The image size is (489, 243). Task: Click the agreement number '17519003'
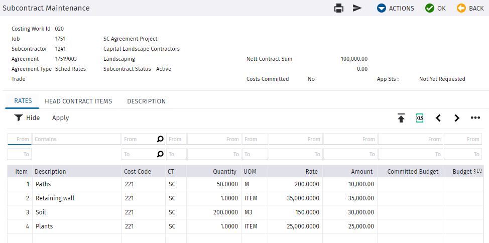[66, 59]
